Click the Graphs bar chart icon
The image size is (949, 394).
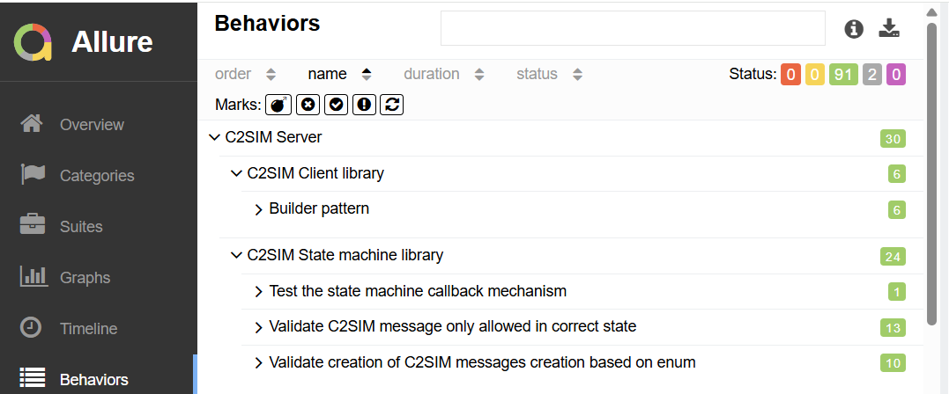[x=33, y=276]
